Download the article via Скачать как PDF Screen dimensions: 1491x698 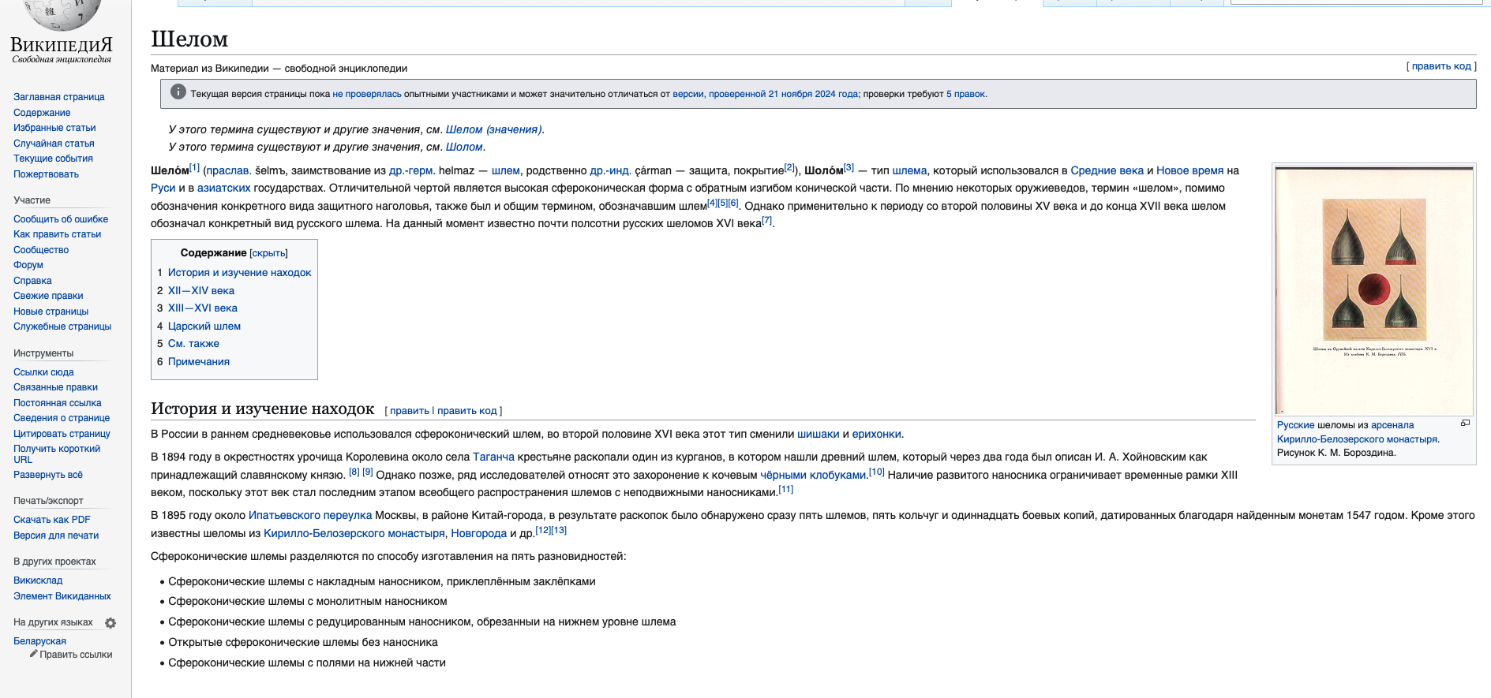pyautogui.click(x=52, y=520)
